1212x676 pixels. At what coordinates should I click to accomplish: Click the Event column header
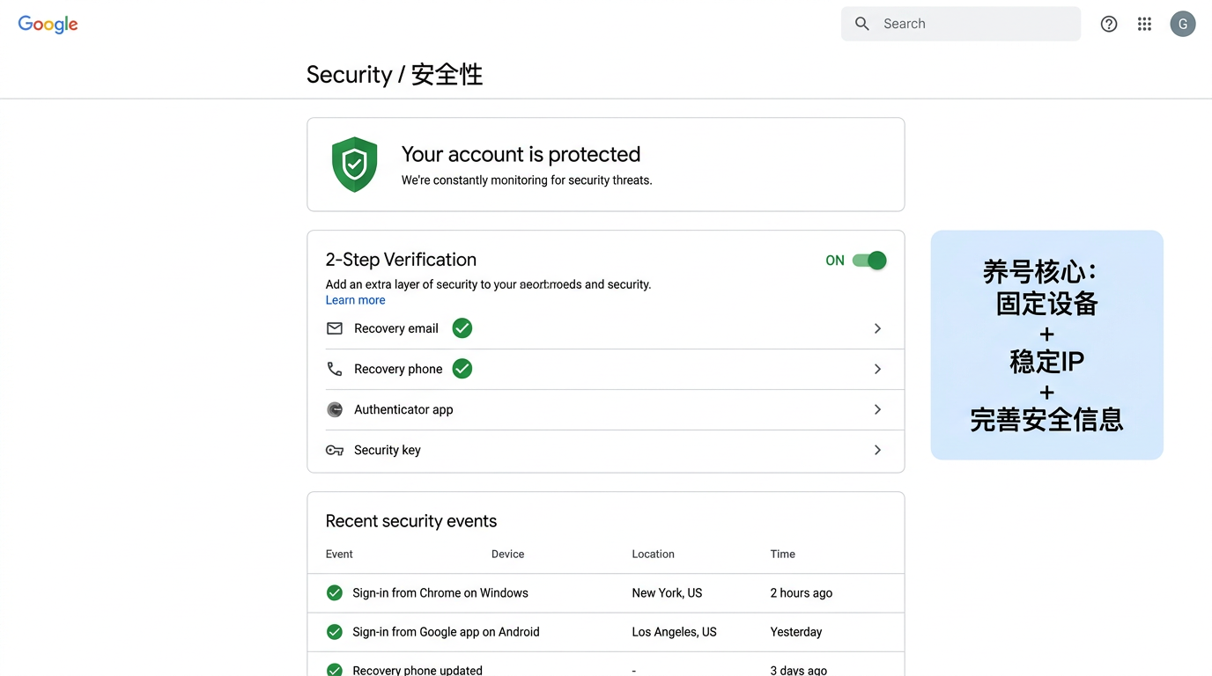[x=339, y=554]
